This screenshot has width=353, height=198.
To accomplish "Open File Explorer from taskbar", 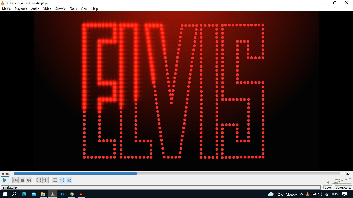I will click(x=43, y=194).
